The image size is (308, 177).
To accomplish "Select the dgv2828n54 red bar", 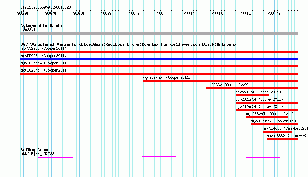I will coord(267,103).
